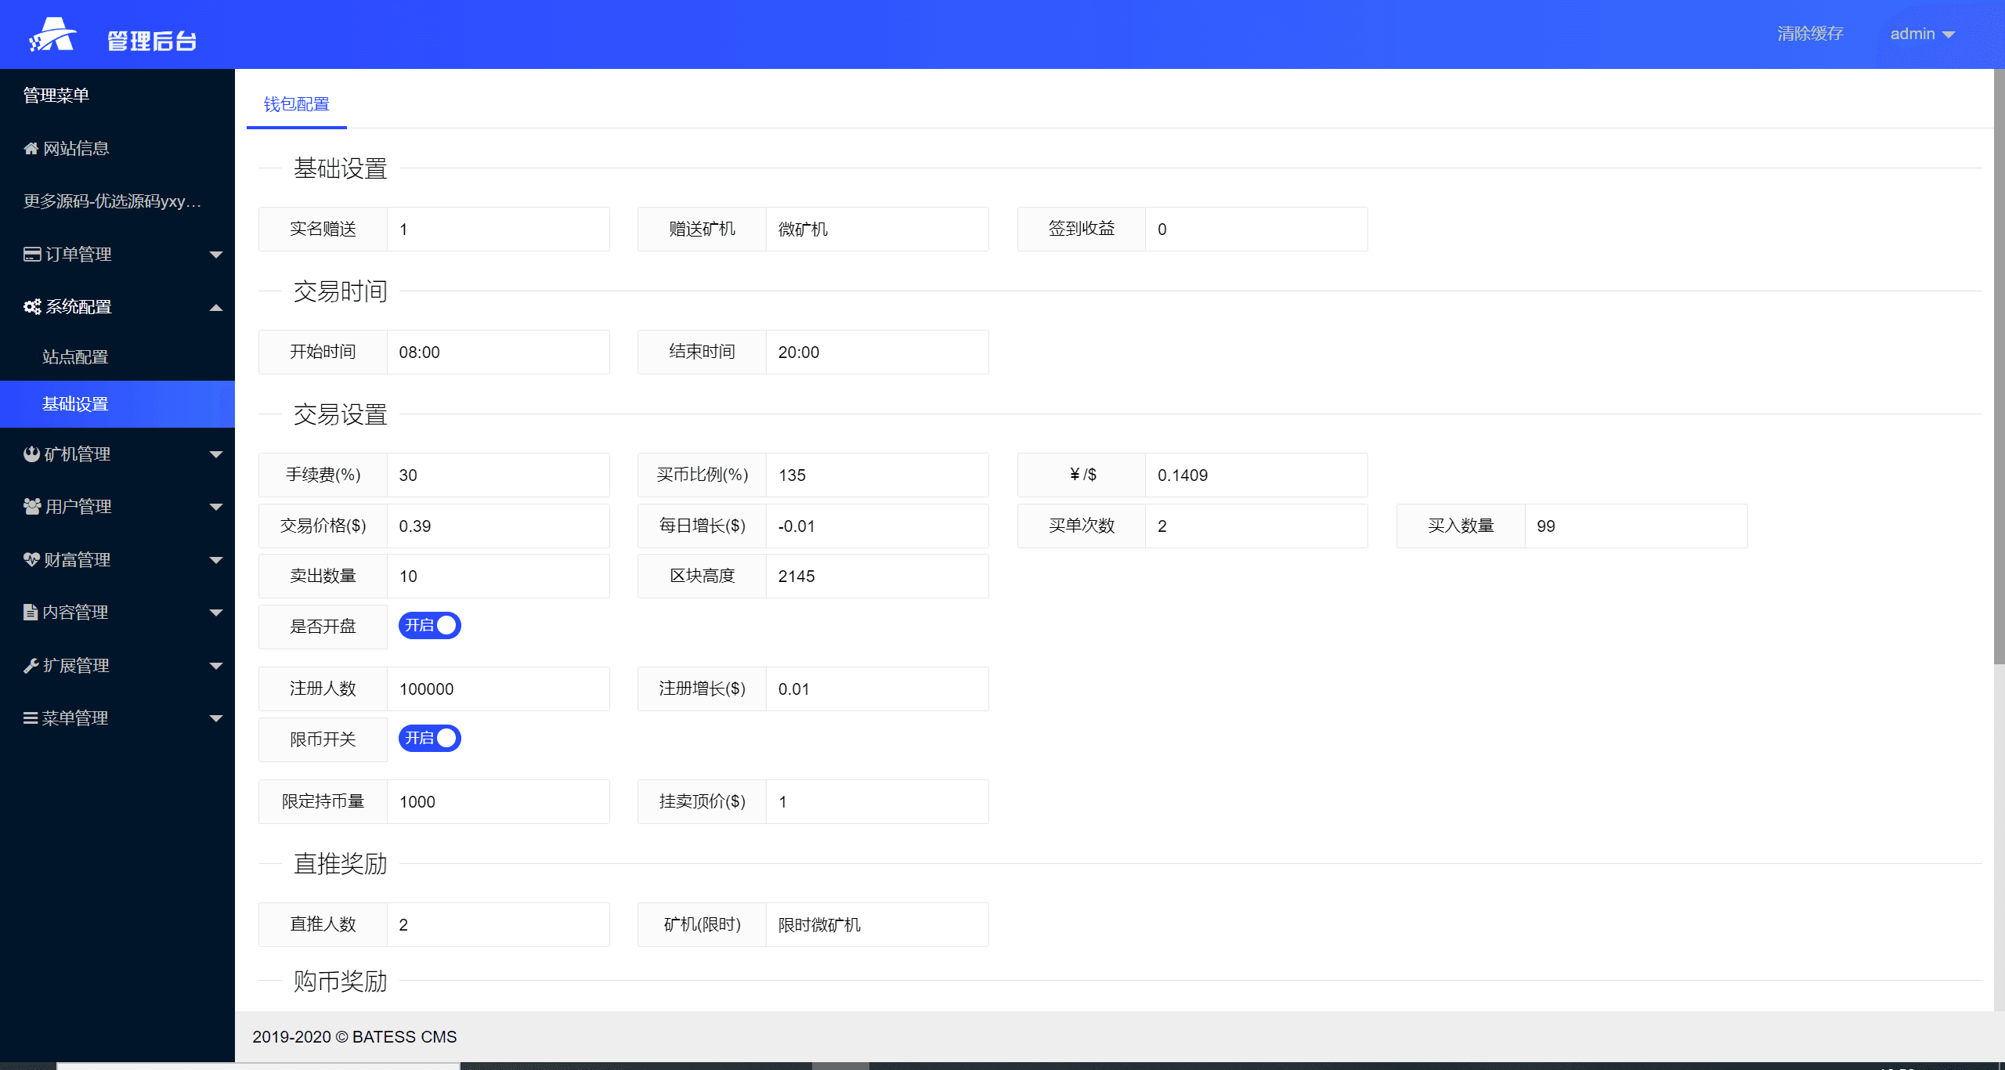Screen dimensions: 2005x1070
Task: Click the 交易价格($) input field
Action: point(498,526)
